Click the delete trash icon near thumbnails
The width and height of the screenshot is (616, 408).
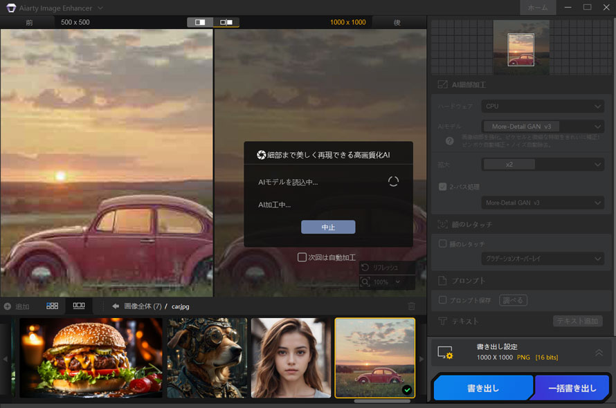point(411,306)
